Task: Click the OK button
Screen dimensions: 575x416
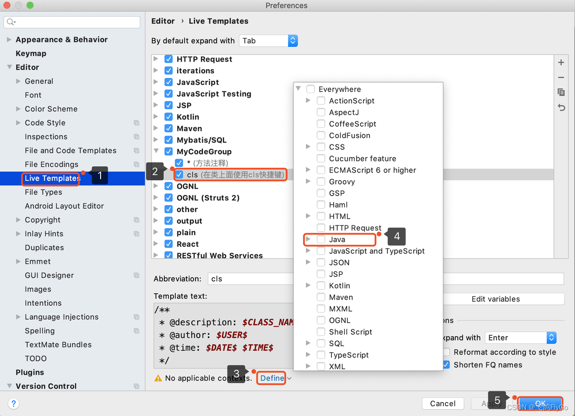Action: (540, 403)
